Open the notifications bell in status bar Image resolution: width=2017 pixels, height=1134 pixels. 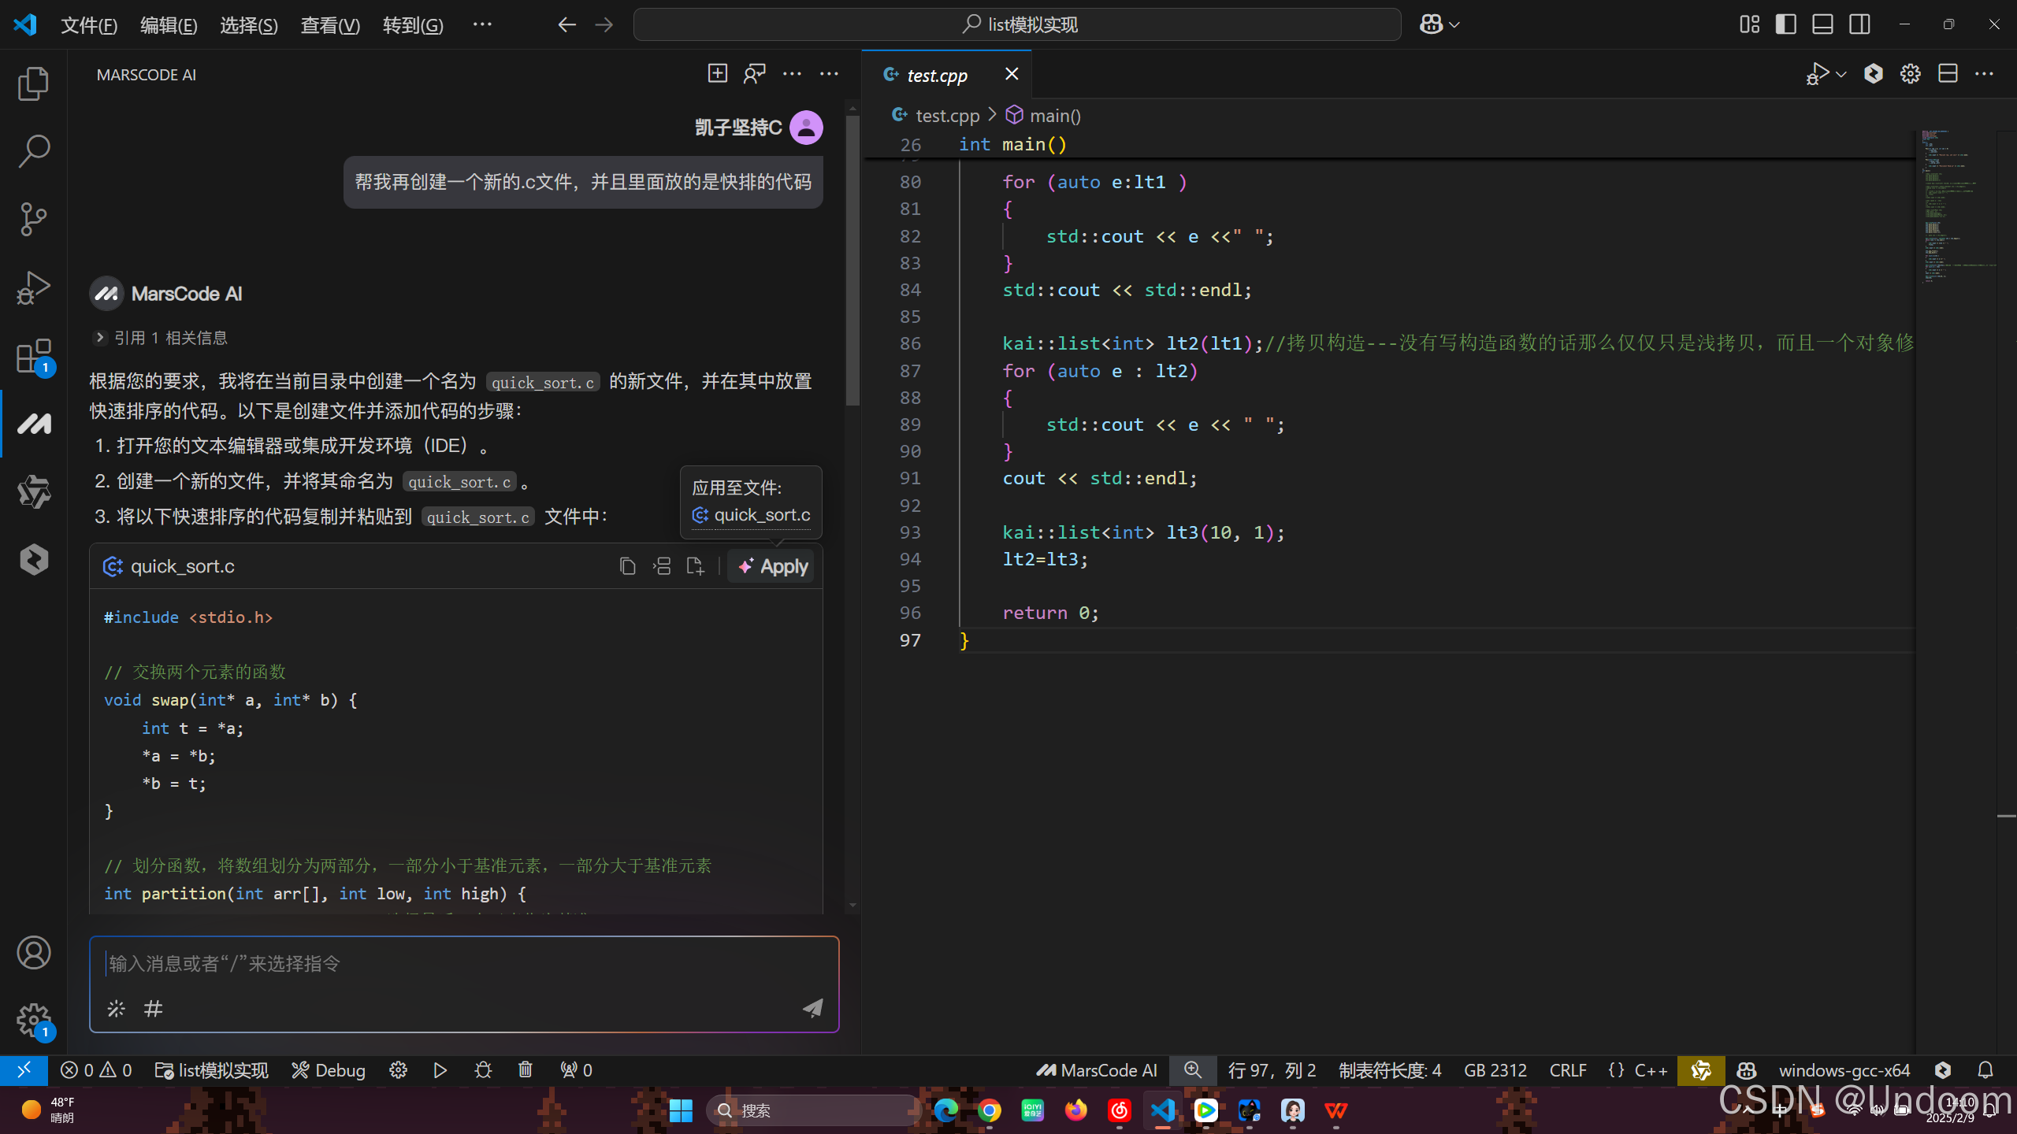click(x=1985, y=1070)
